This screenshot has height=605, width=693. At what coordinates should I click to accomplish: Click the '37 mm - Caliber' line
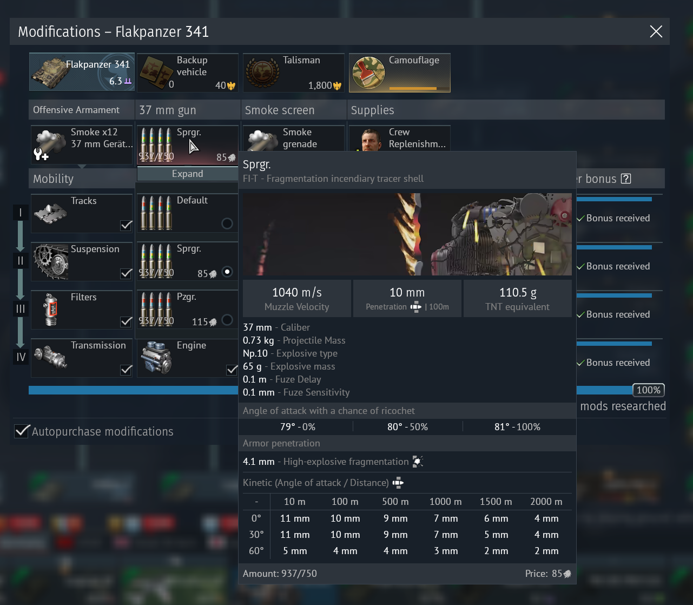pyautogui.click(x=276, y=327)
